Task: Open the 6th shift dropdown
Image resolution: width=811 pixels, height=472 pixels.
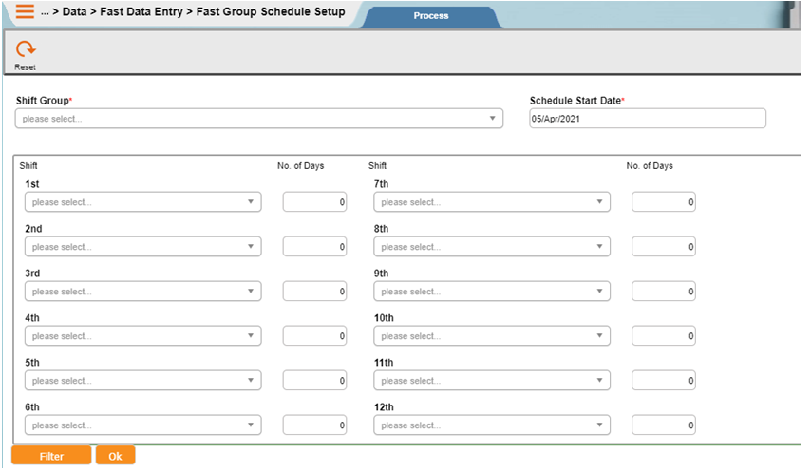Action: click(142, 425)
